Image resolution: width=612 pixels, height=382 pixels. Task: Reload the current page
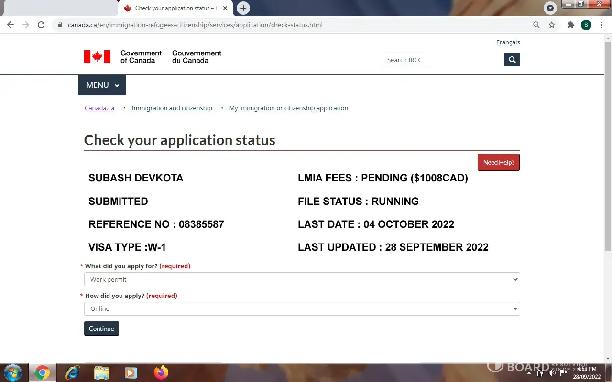pos(41,25)
